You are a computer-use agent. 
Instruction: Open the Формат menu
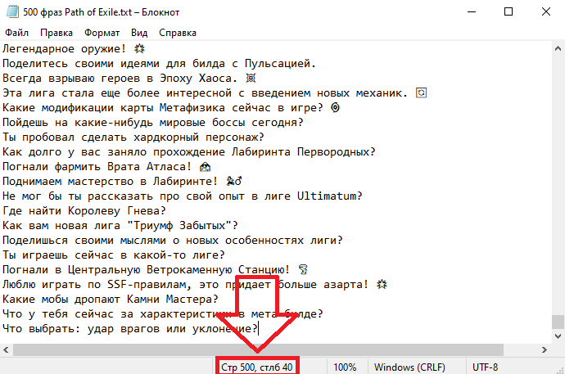point(102,33)
